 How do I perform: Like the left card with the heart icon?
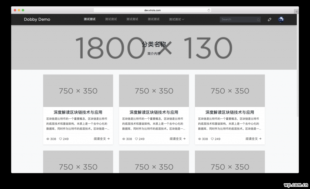point(61,139)
